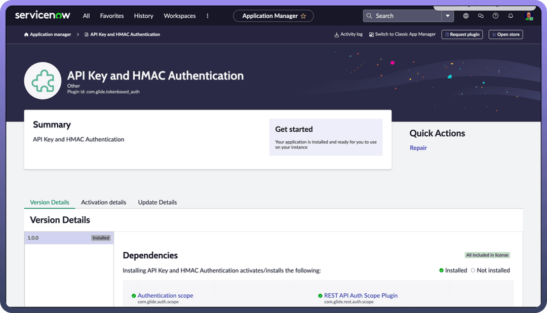Switch to the Update Details tab
547x313 pixels.
[x=158, y=202]
